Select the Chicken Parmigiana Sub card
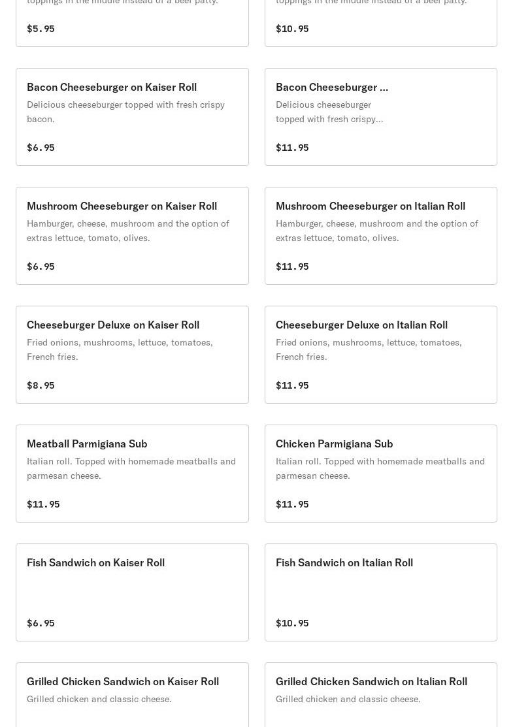Image resolution: width=513 pixels, height=727 pixels. tap(380, 474)
